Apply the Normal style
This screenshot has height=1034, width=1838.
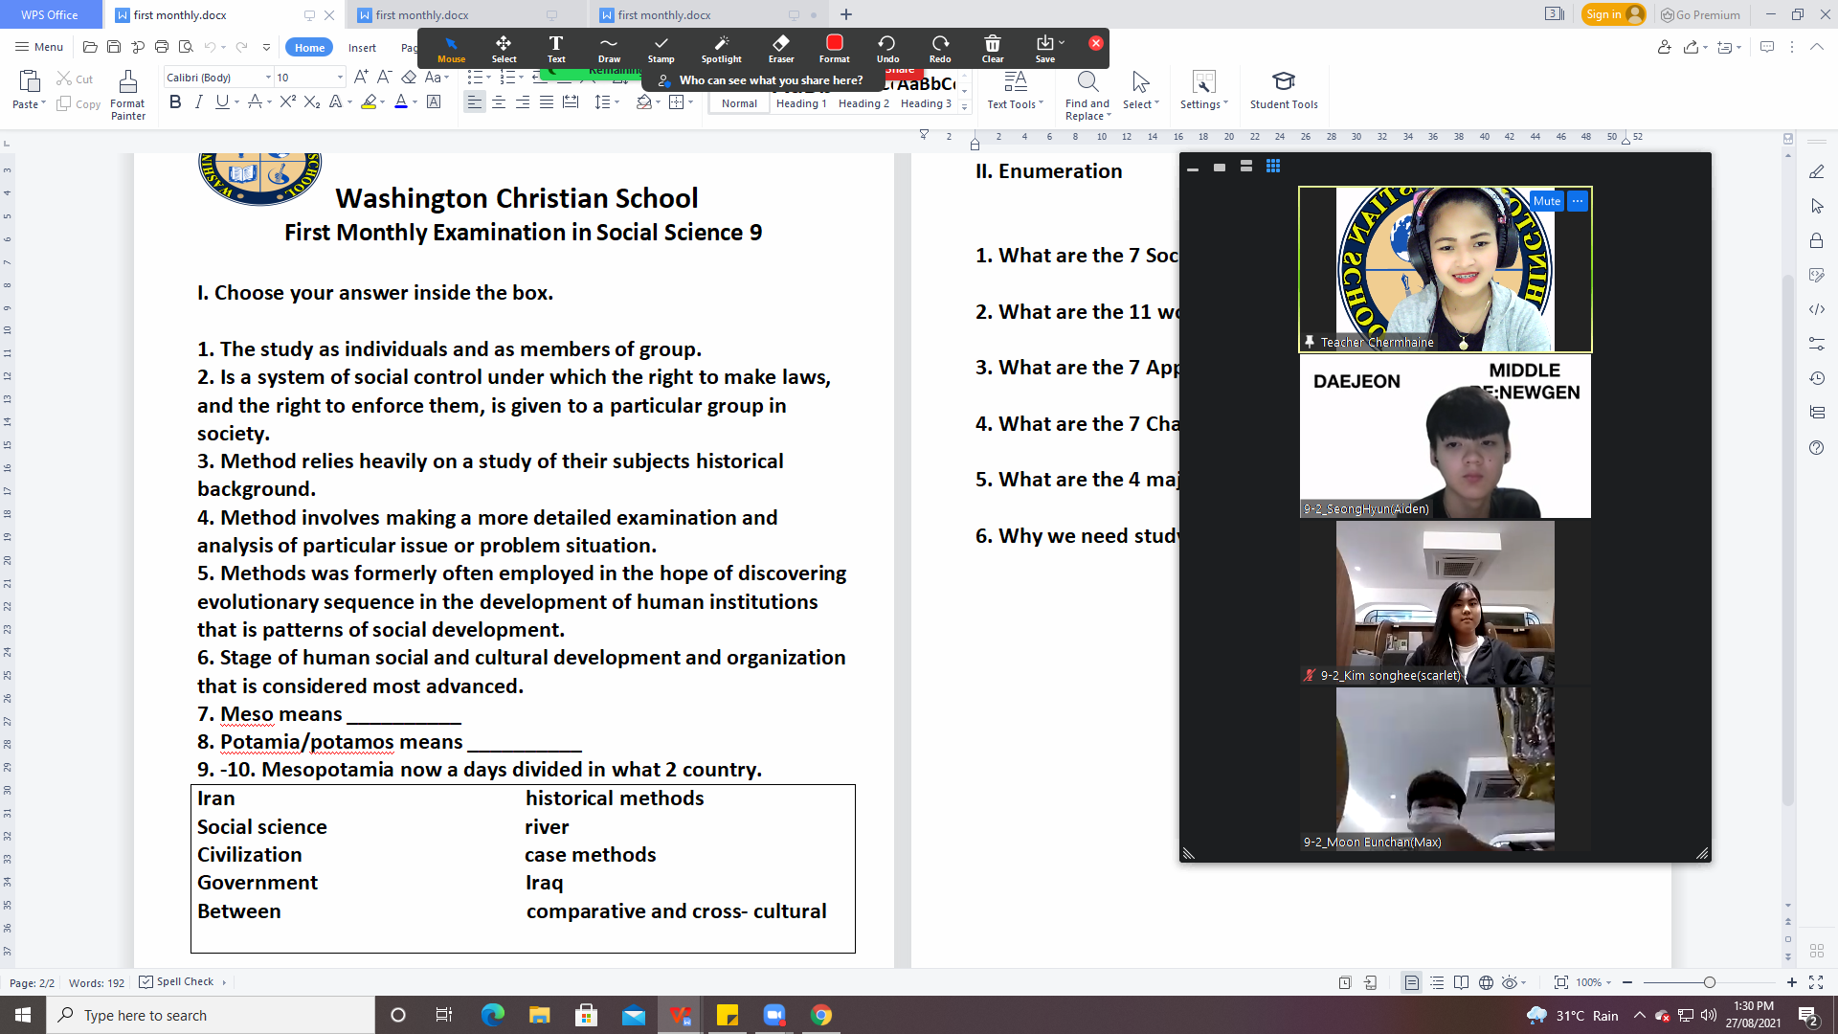pos(739,103)
